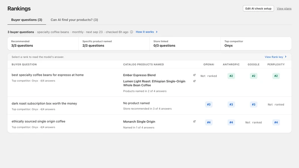Click the Rankings page heading
Image resolution: width=299 pixels, height=168 pixels.
19,9
